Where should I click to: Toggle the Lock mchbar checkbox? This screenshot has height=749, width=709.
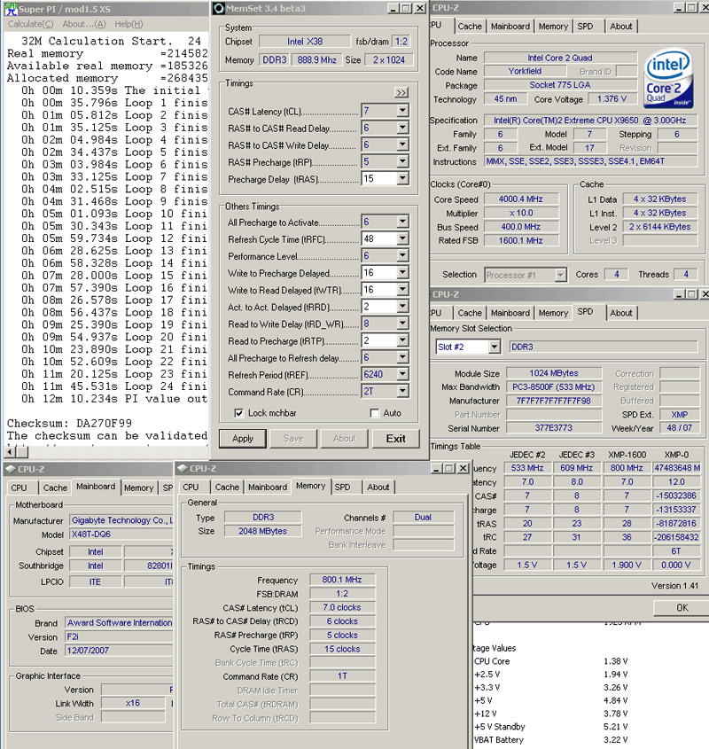tap(239, 413)
